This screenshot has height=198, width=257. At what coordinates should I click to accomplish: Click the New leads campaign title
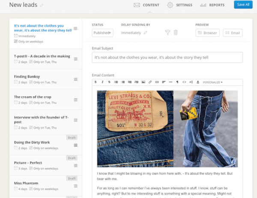pos(23,5)
